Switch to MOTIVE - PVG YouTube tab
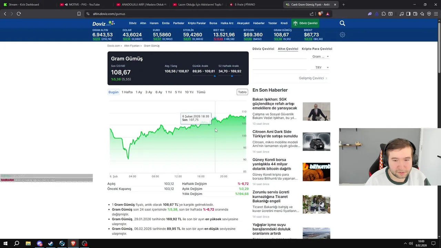 (84, 4)
